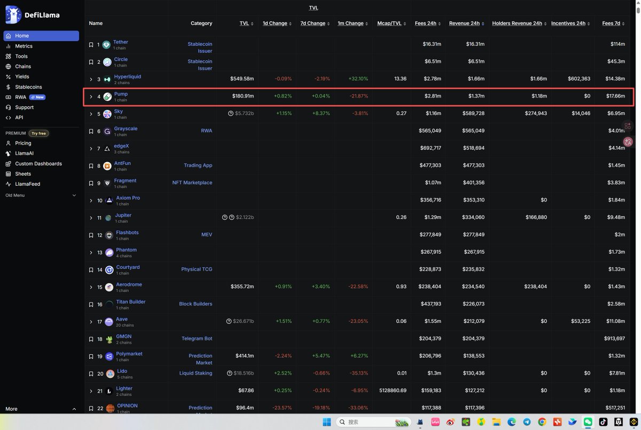Bookmark the Titan Builder row
Screen dimensions: 641x430
tap(91, 305)
